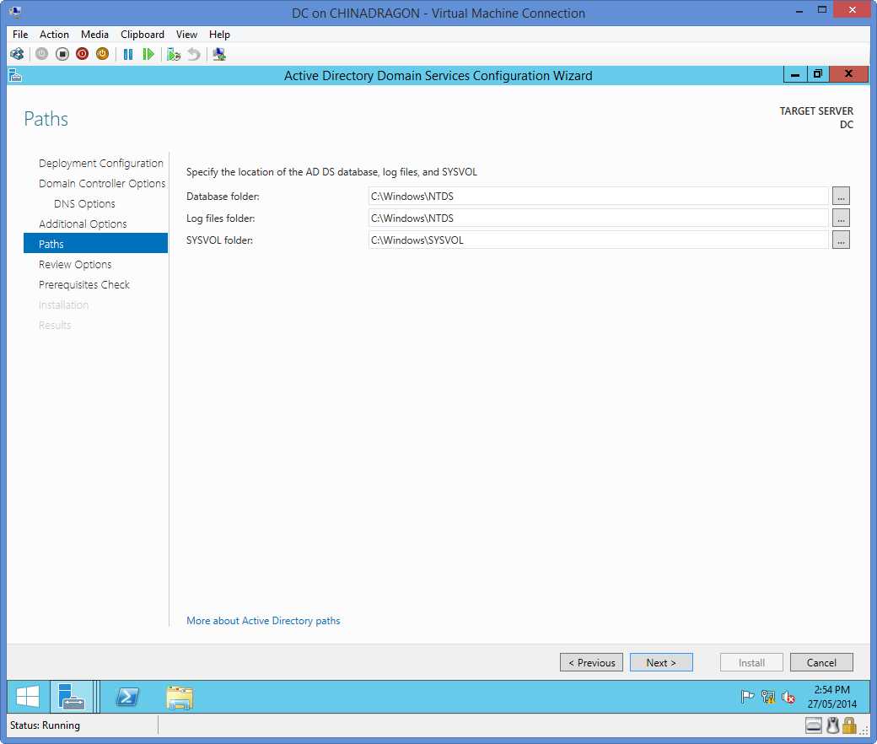Go to Domain Controller Options step
This screenshot has height=744, width=877.
[102, 184]
